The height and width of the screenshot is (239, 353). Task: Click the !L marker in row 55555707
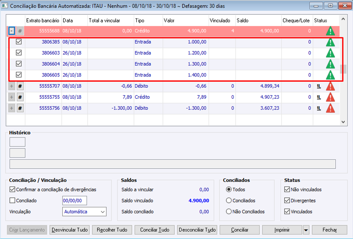(319, 86)
